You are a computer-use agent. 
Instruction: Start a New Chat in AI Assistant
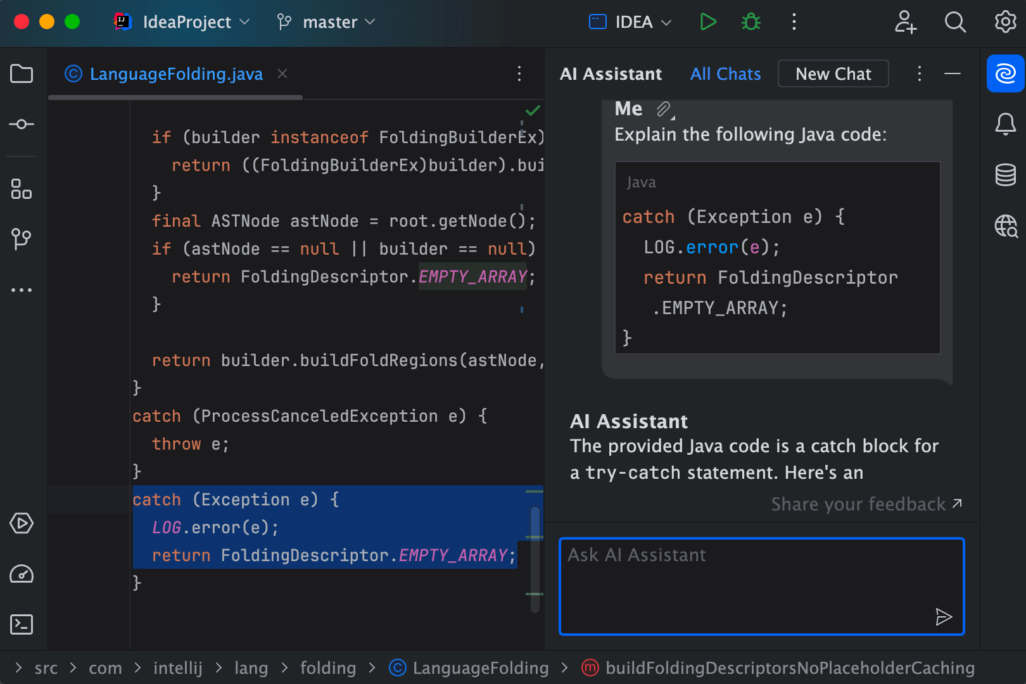833,73
